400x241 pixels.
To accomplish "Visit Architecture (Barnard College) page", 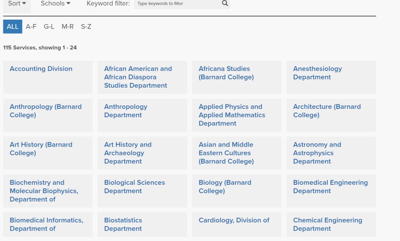I will (327, 111).
